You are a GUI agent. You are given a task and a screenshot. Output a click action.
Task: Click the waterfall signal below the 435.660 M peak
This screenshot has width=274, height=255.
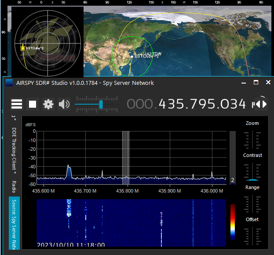(x=69, y=208)
